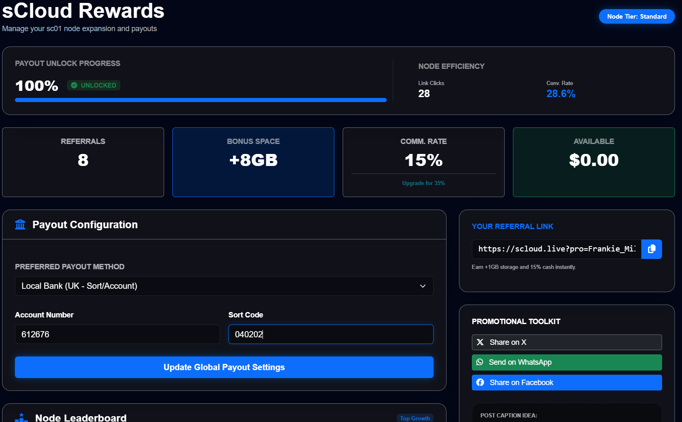Image resolution: width=682 pixels, height=422 pixels.
Task: Click the Top Growth tab on the leaderboard
Action: 415,418
